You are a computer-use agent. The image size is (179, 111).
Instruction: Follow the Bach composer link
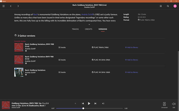point(36,14)
